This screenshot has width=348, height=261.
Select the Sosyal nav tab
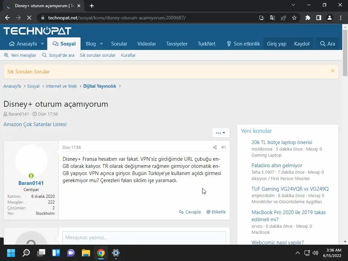pos(64,44)
